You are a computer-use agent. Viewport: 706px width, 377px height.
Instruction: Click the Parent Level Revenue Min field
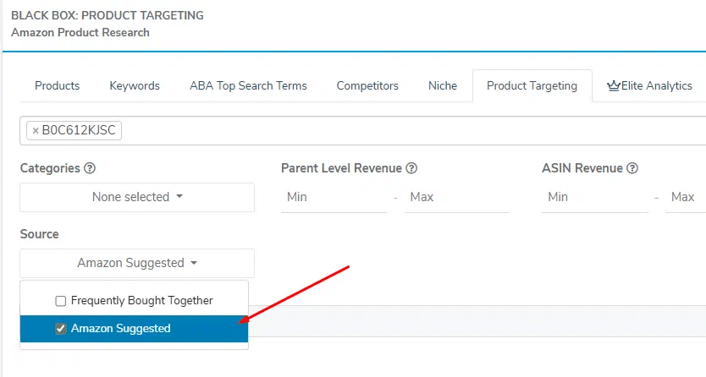point(334,197)
